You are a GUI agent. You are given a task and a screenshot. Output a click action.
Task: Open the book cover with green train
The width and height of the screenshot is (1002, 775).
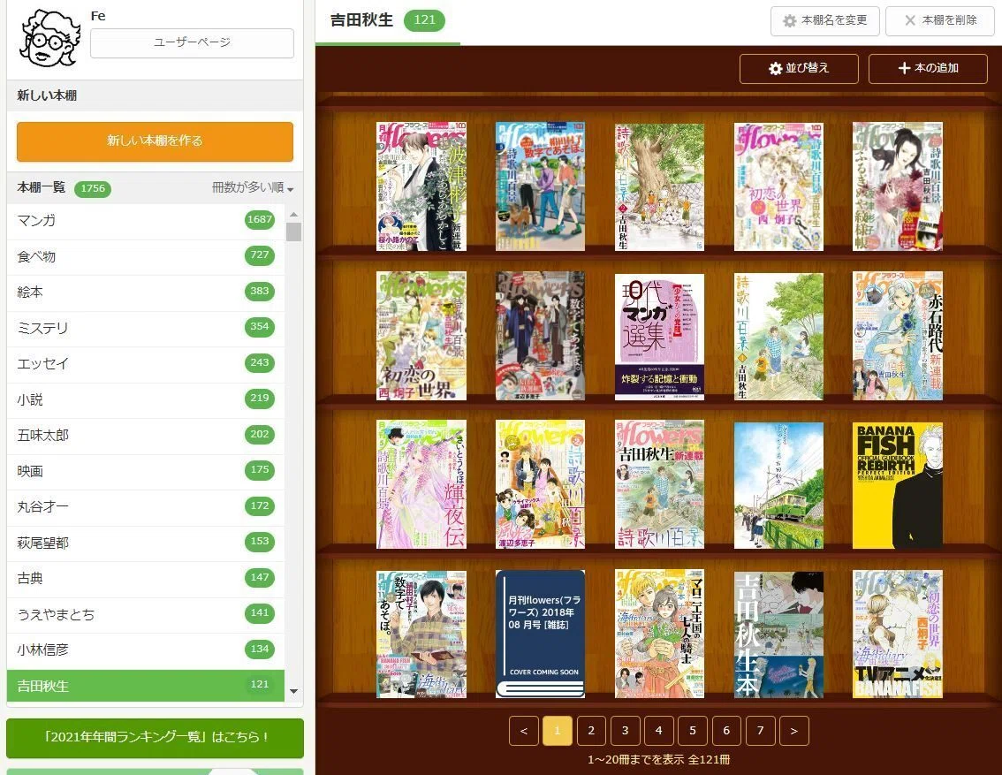coord(778,485)
